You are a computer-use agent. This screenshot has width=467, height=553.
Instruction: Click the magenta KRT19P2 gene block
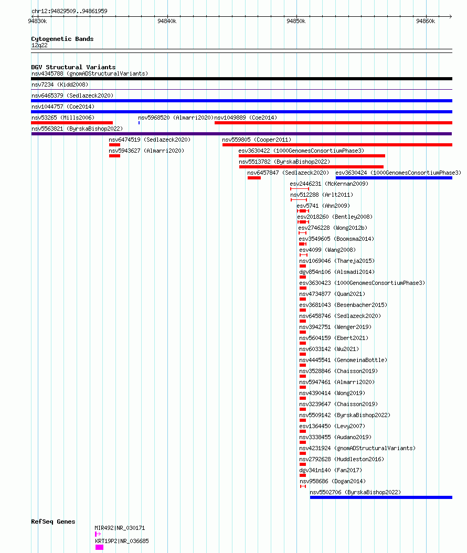tap(99, 547)
